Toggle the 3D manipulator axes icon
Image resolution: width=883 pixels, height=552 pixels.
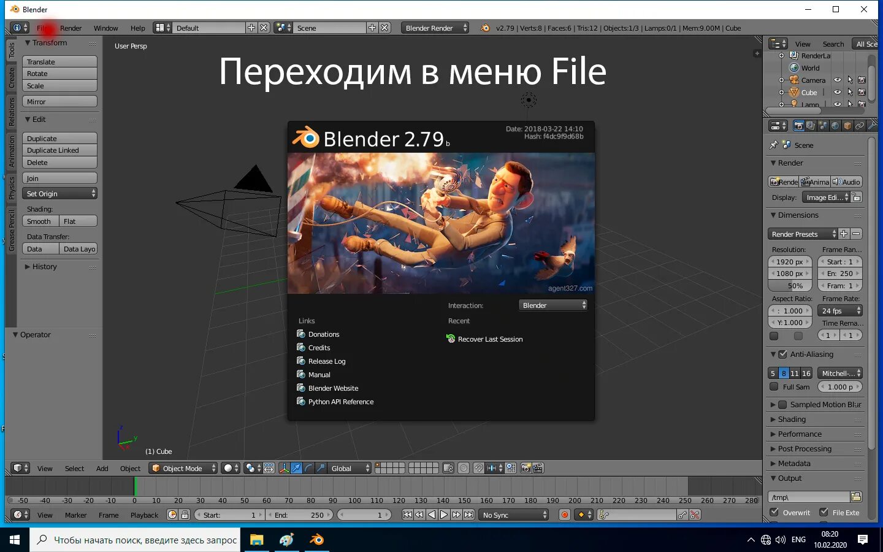285,468
